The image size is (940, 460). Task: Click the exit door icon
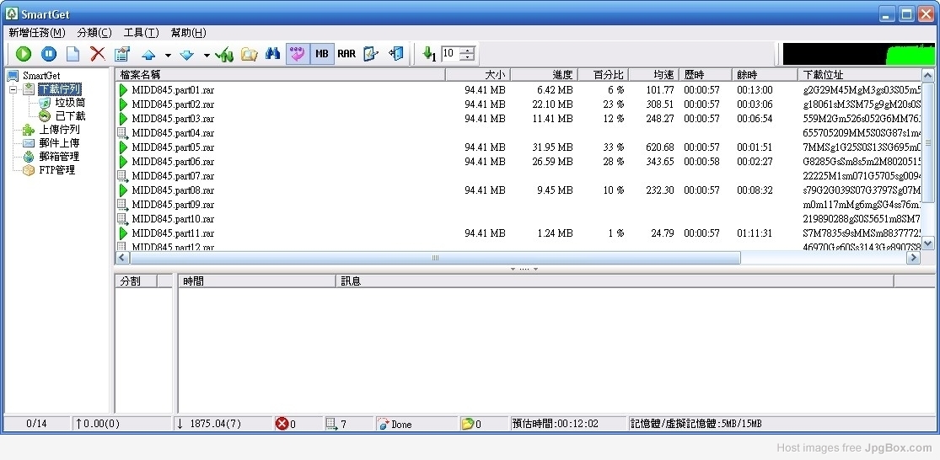[x=396, y=54]
